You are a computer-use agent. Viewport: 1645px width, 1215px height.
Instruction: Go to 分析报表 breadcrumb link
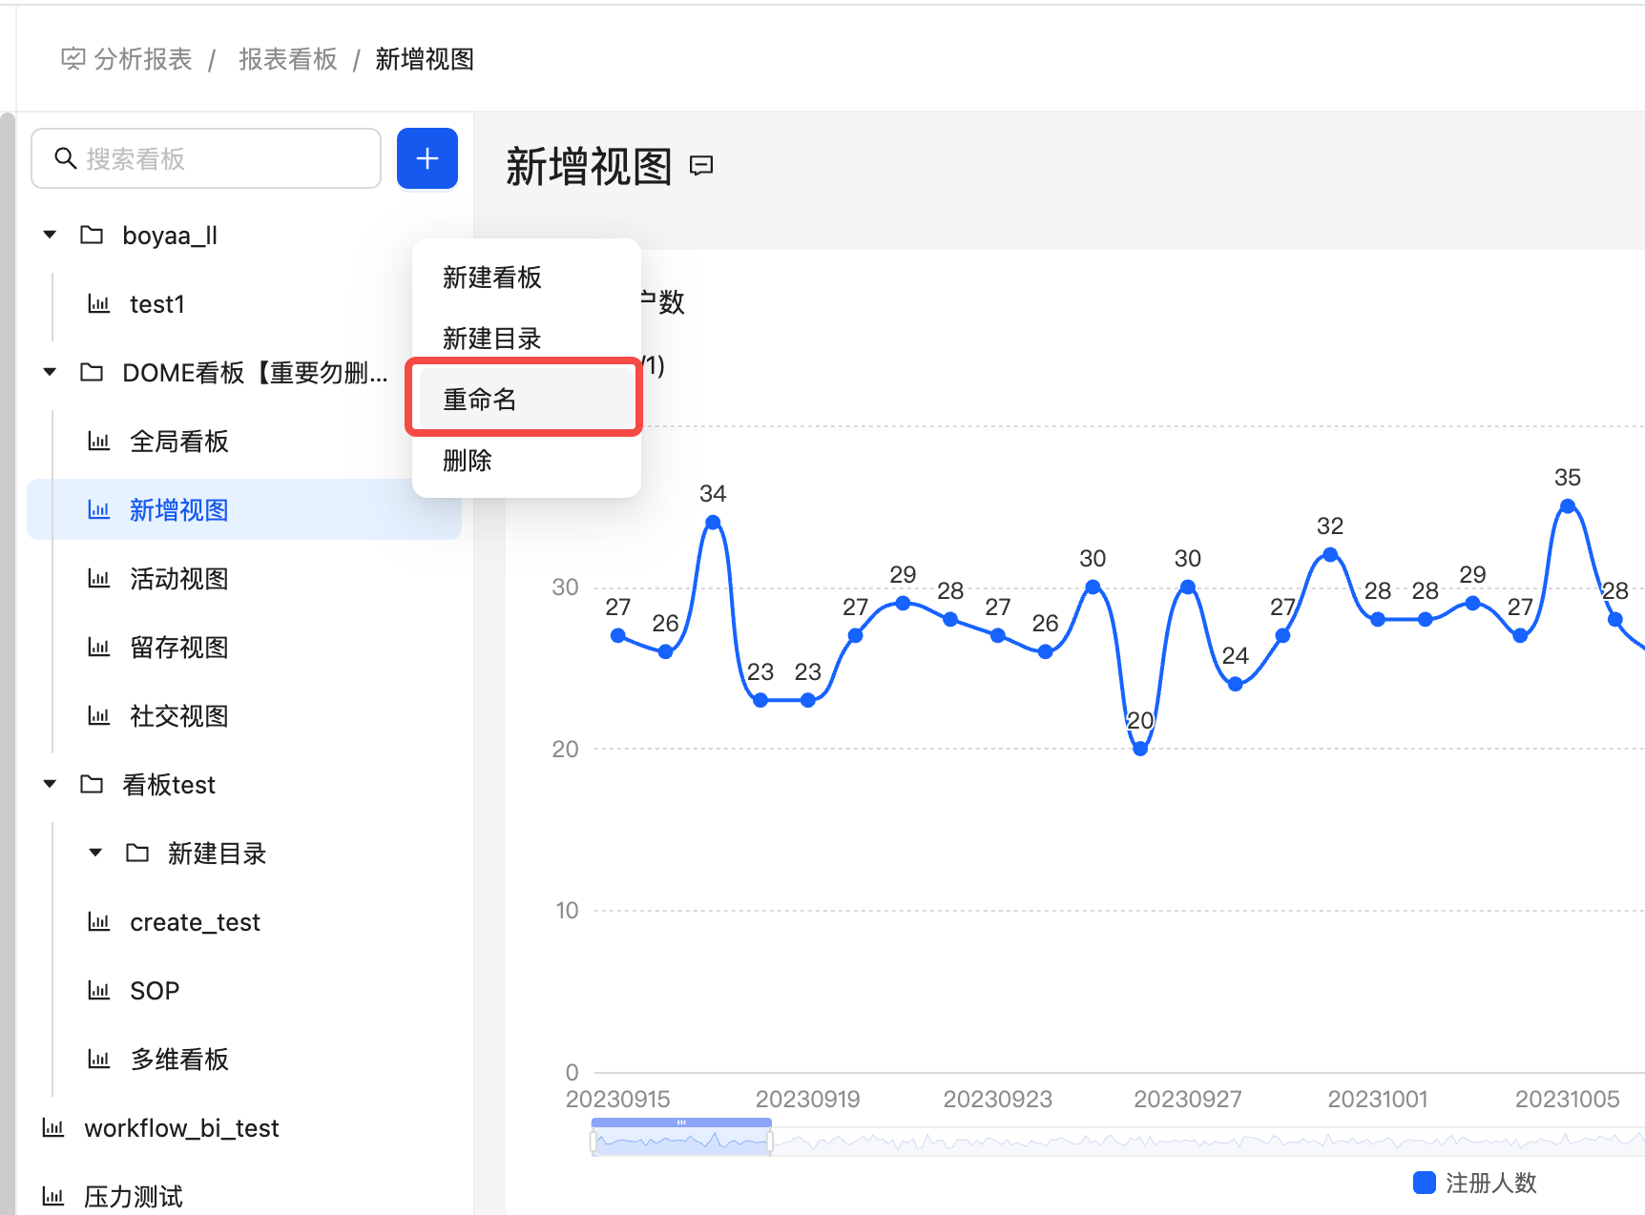(143, 59)
